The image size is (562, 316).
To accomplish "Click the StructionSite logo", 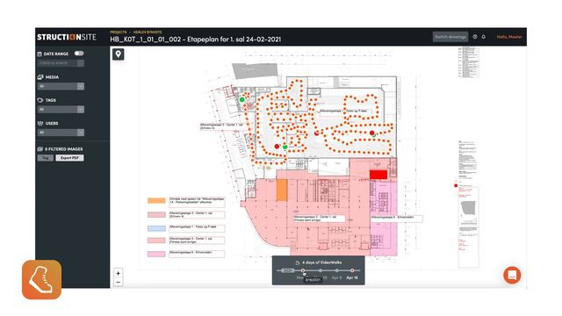I will click(x=67, y=37).
